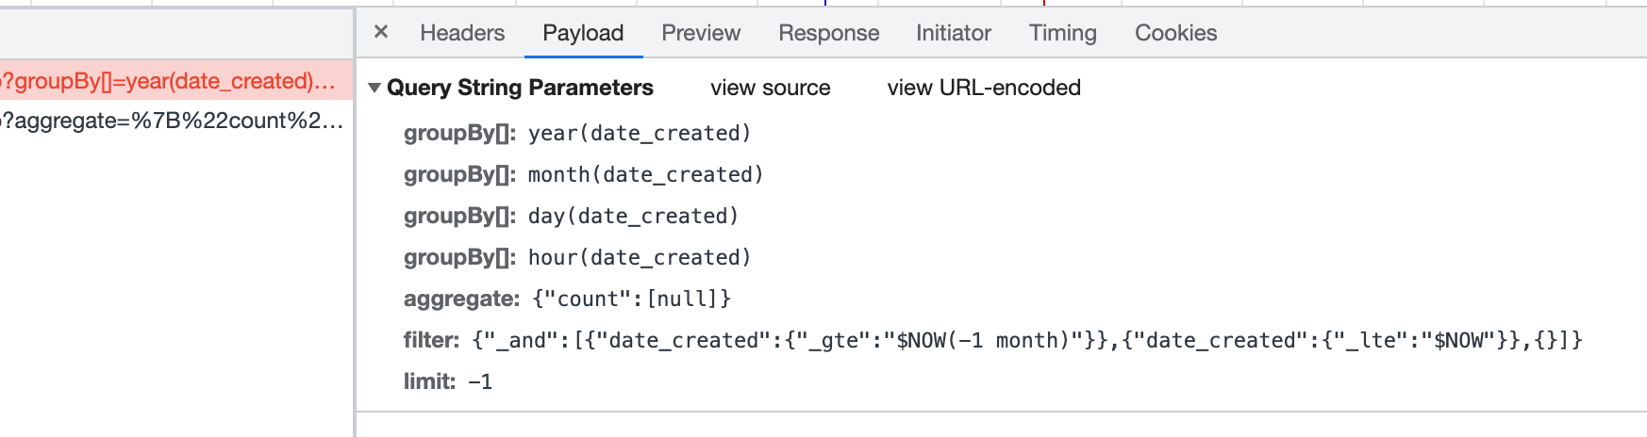Image resolution: width=1647 pixels, height=437 pixels.
Task: Click the month(date_created) parameter value
Action: 645,174
